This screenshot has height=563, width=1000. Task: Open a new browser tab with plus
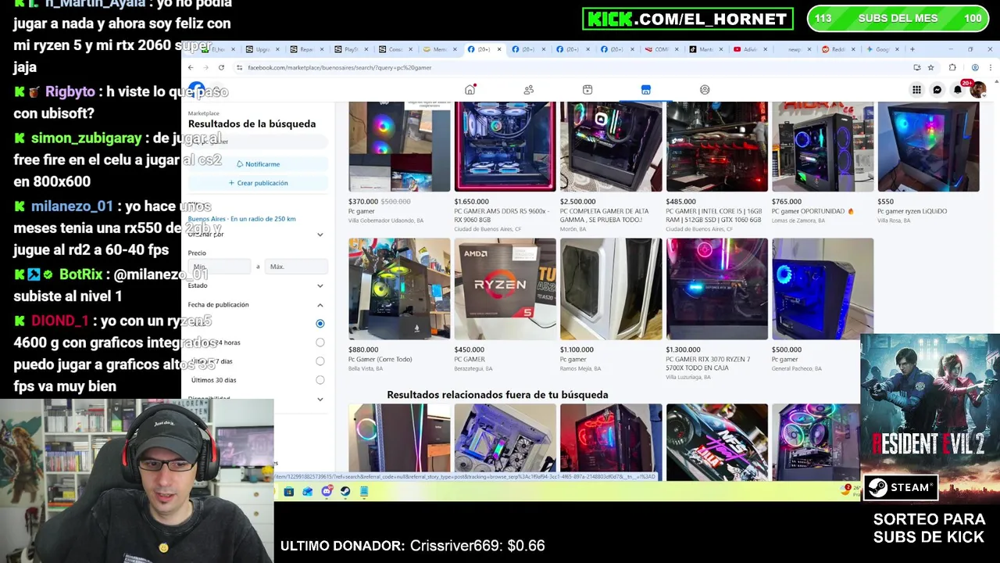[912, 49]
